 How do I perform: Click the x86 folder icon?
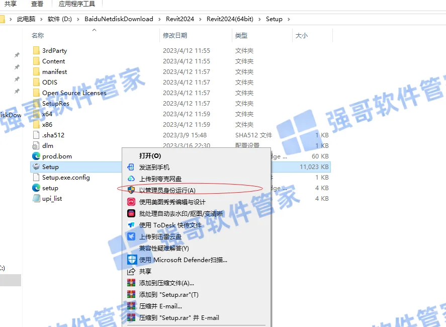point(36,125)
